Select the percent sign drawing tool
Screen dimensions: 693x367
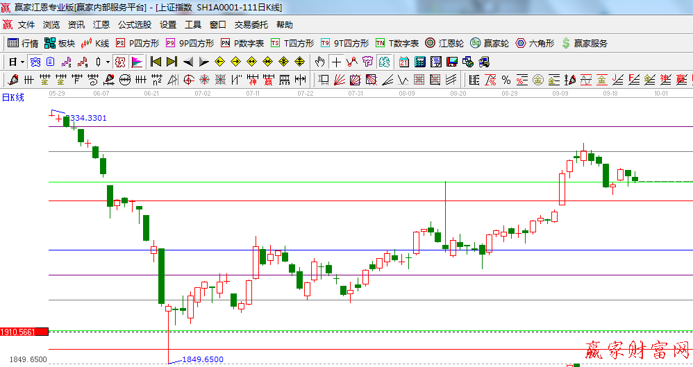point(506,80)
